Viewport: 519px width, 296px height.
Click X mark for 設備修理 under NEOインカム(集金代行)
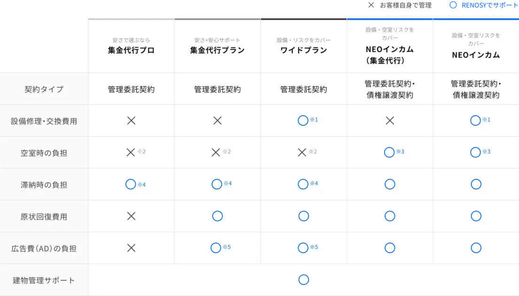390,121
